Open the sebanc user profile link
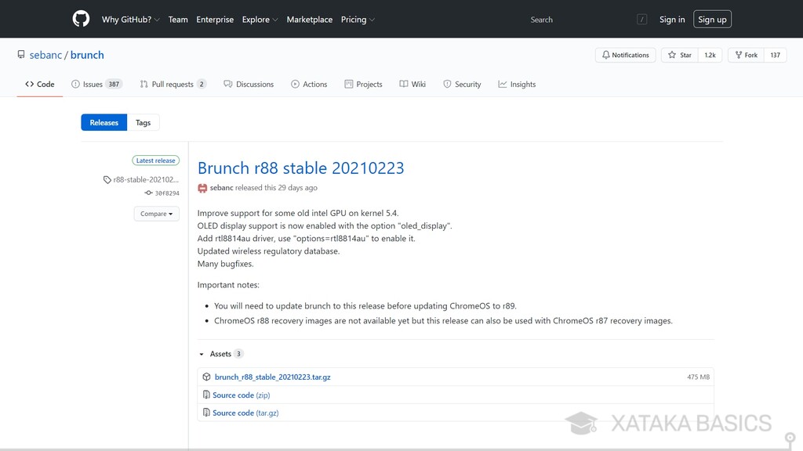This screenshot has width=803, height=451. pos(45,55)
